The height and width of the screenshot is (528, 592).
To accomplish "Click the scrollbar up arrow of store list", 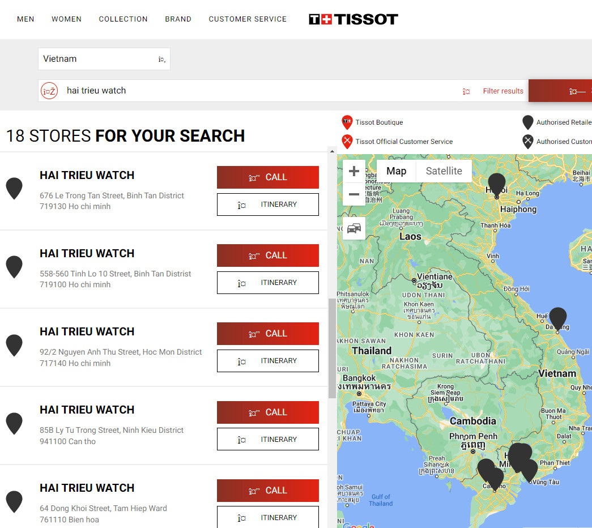I will pos(332,151).
